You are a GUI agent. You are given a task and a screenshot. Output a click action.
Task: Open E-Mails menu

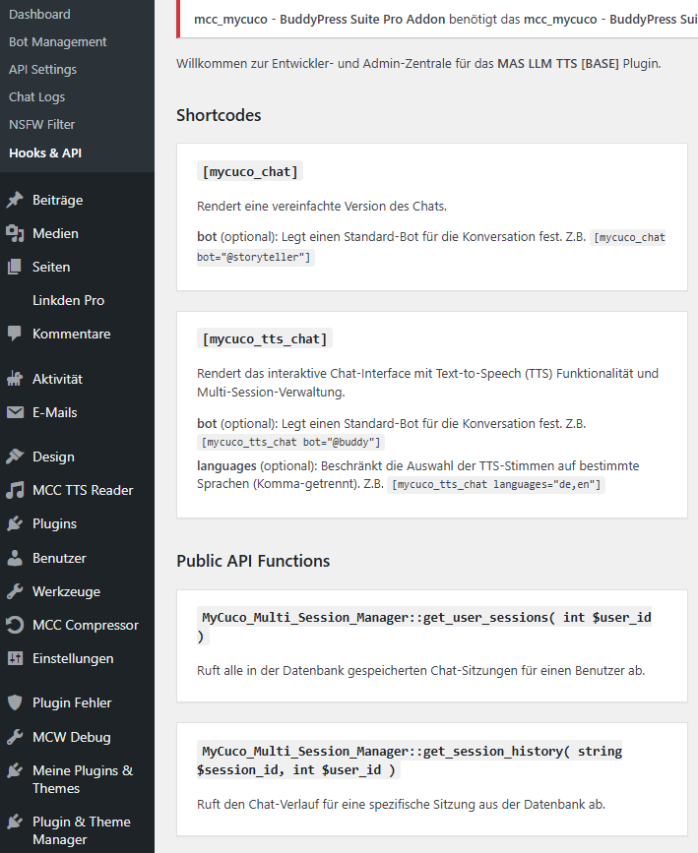point(55,412)
